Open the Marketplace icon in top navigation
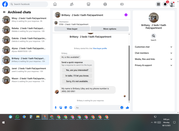The width and height of the screenshot is (179, 131). [x=88, y=4]
